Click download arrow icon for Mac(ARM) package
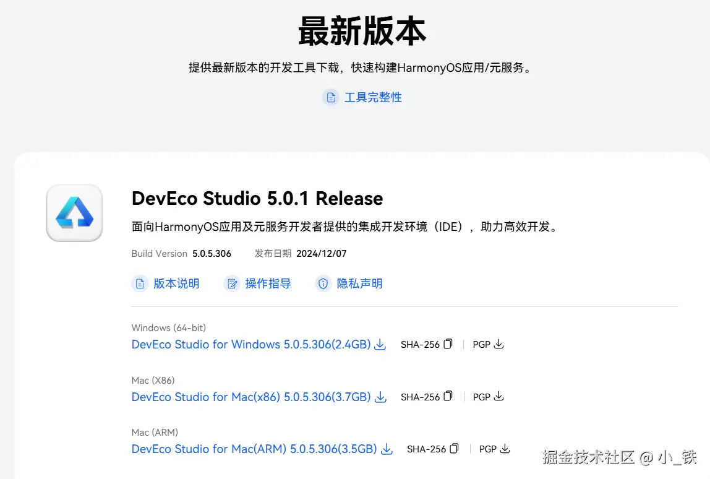 tap(387, 449)
